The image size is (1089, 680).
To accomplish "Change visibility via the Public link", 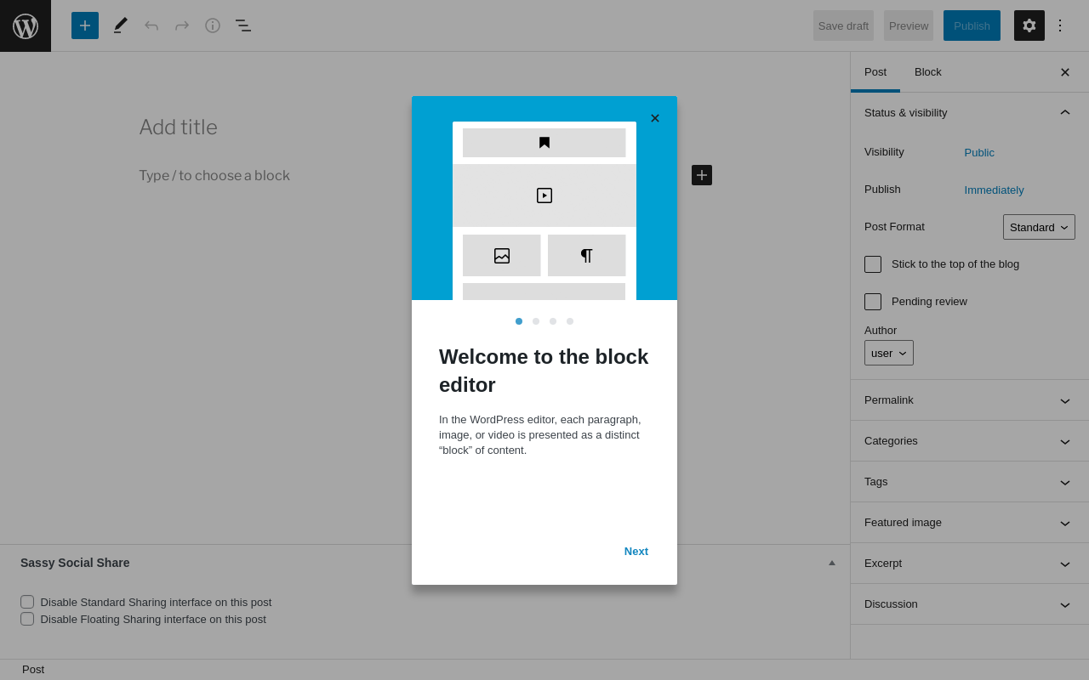I will pos(979,153).
